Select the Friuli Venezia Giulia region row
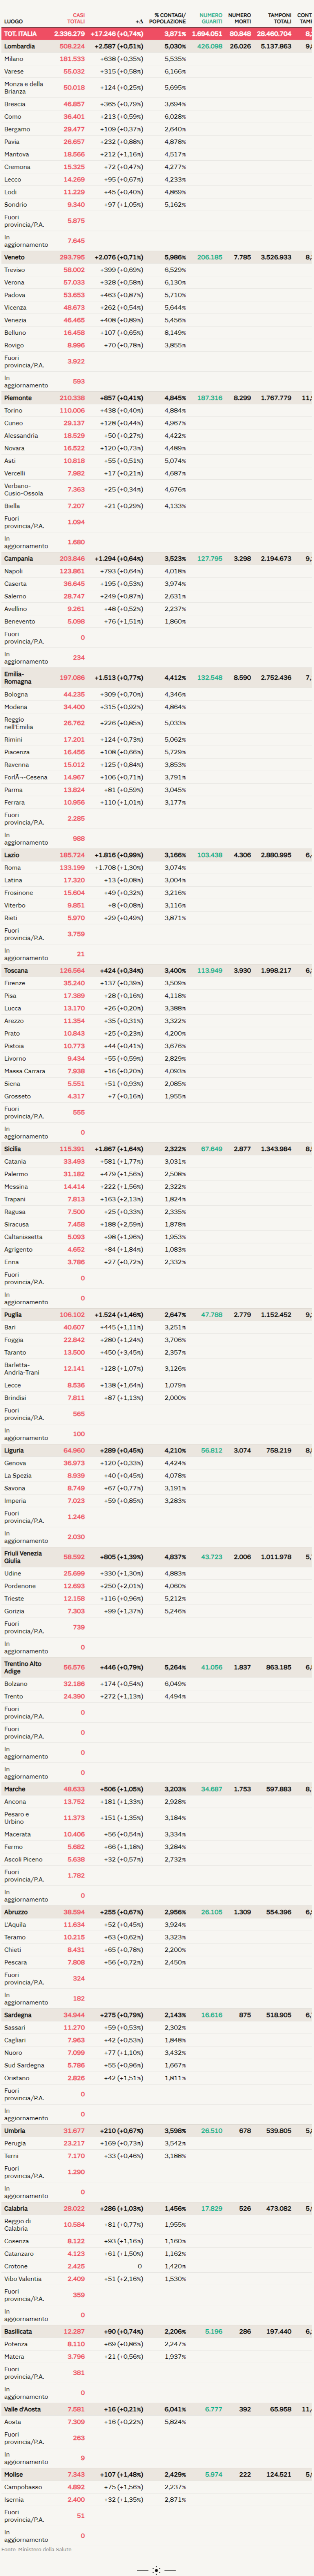The width and height of the screenshot is (314, 2576). coord(156,1557)
